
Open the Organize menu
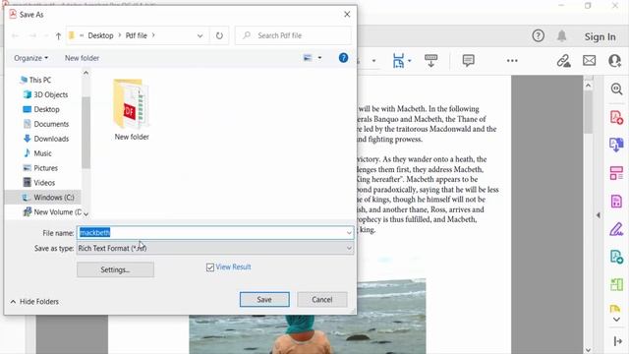[x=30, y=58]
